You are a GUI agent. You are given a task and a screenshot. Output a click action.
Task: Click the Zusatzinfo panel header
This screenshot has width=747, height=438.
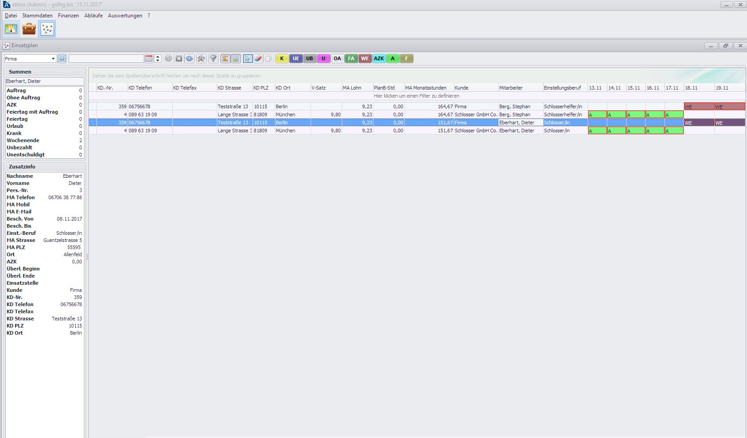coord(45,167)
